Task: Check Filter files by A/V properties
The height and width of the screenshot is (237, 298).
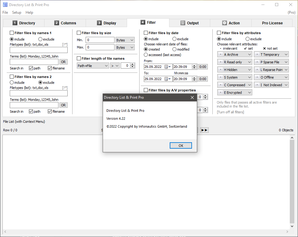Action: [146, 90]
